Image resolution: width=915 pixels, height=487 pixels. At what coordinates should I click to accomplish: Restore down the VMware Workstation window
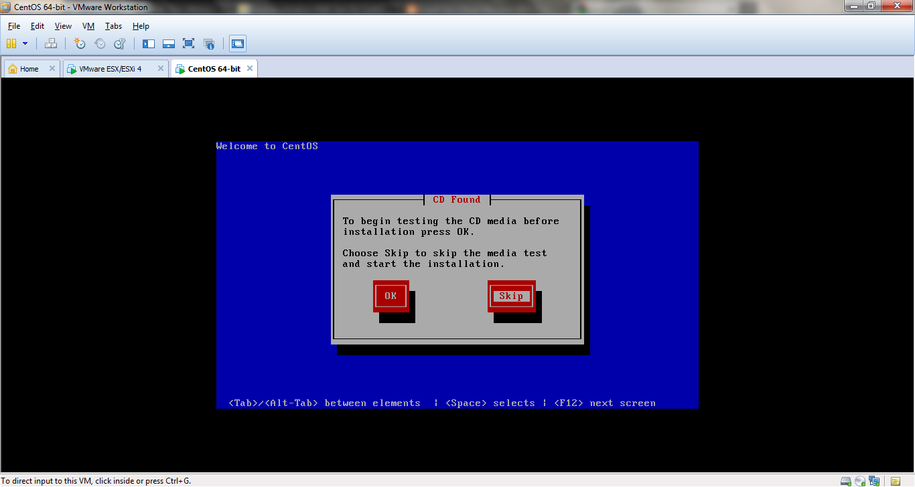pyautogui.click(x=871, y=6)
